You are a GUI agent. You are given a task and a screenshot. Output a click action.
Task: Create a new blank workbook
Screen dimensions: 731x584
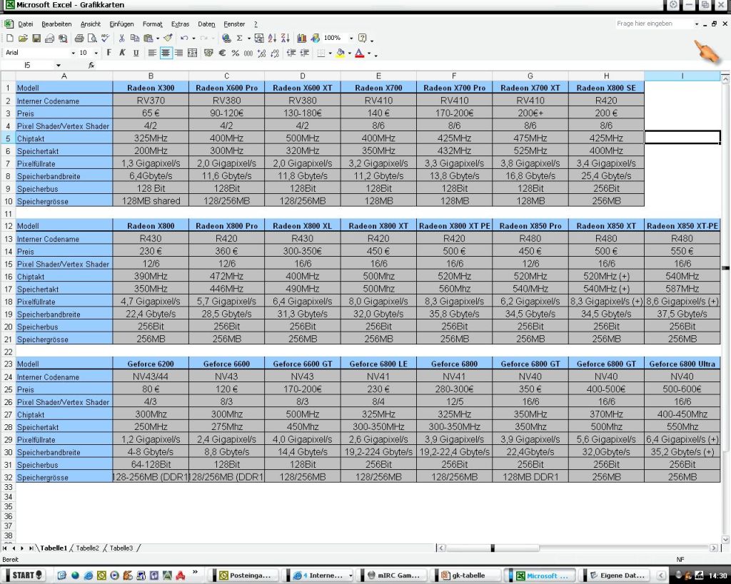(10, 39)
